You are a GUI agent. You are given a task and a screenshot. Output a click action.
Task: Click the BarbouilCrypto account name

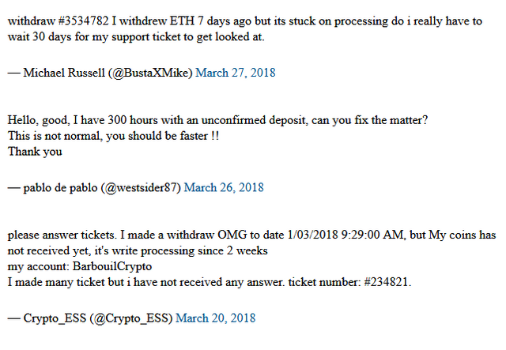tap(112, 266)
